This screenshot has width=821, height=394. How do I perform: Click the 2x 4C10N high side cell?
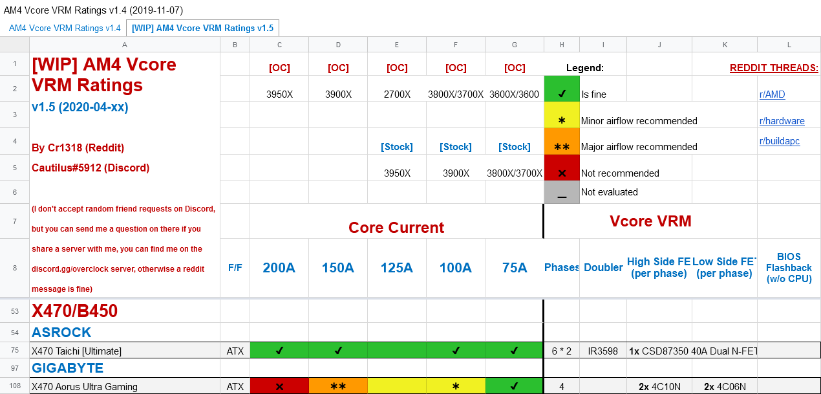click(659, 386)
